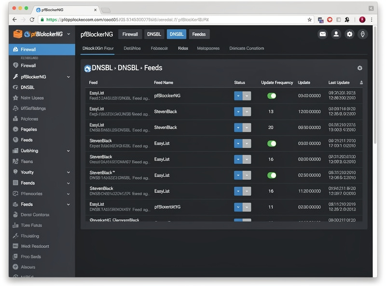
Task: Click the wrench icon beside pfBlockerNG in sidebar
Action: coord(15,77)
